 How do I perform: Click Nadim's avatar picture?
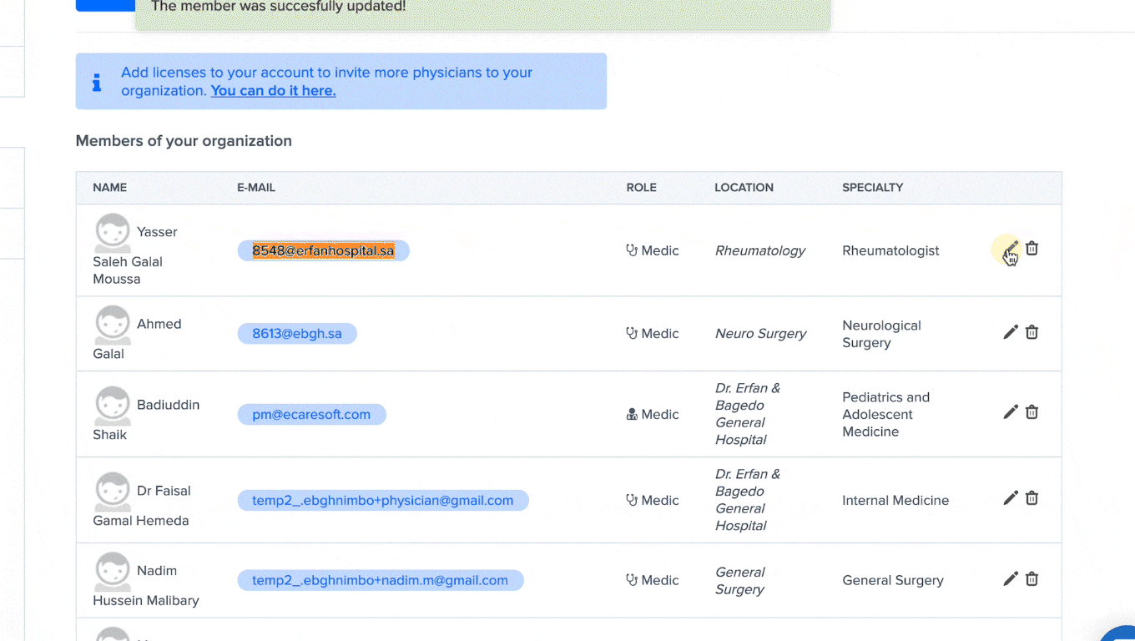pyautogui.click(x=113, y=572)
